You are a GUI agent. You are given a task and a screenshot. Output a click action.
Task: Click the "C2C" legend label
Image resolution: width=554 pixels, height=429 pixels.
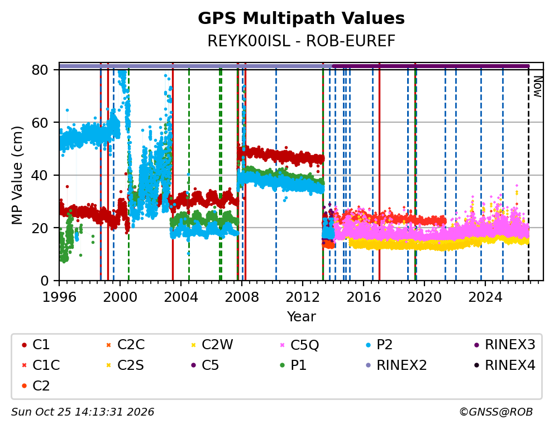(131, 345)
